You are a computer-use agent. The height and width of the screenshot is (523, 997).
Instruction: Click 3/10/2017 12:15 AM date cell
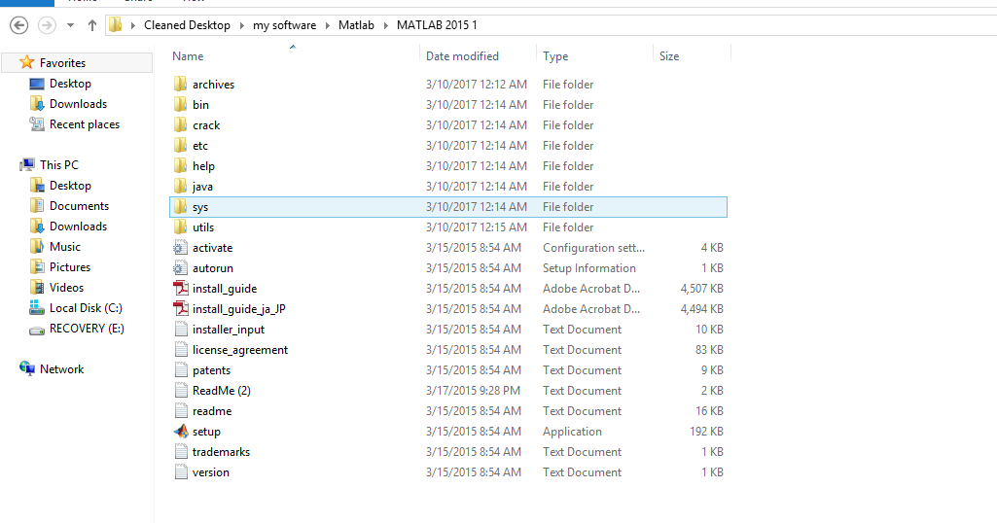pyautogui.click(x=477, y=227)
